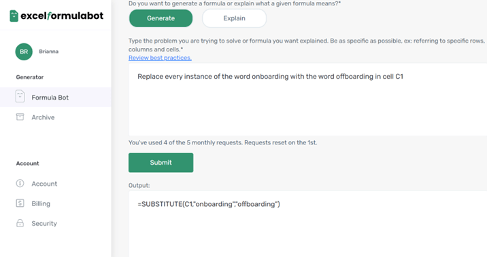Switch to Explain mode

234,18
